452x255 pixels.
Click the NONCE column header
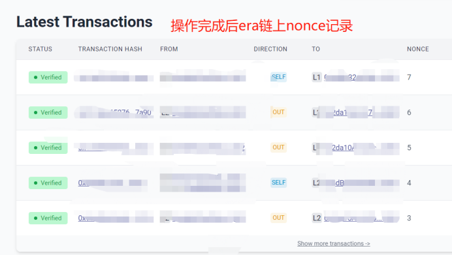click(x=418, y=49)
